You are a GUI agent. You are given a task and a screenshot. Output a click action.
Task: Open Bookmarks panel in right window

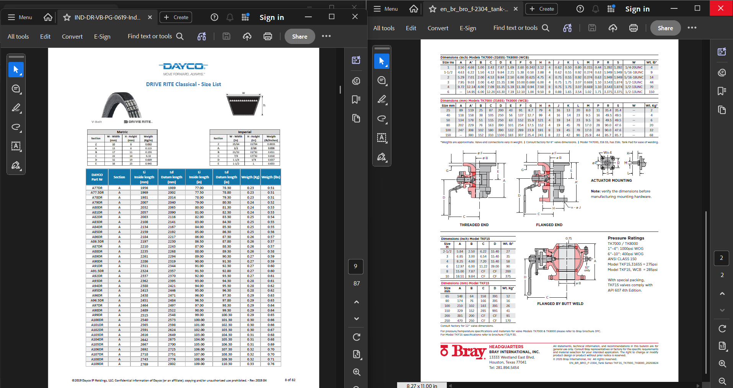pos(722,91)
